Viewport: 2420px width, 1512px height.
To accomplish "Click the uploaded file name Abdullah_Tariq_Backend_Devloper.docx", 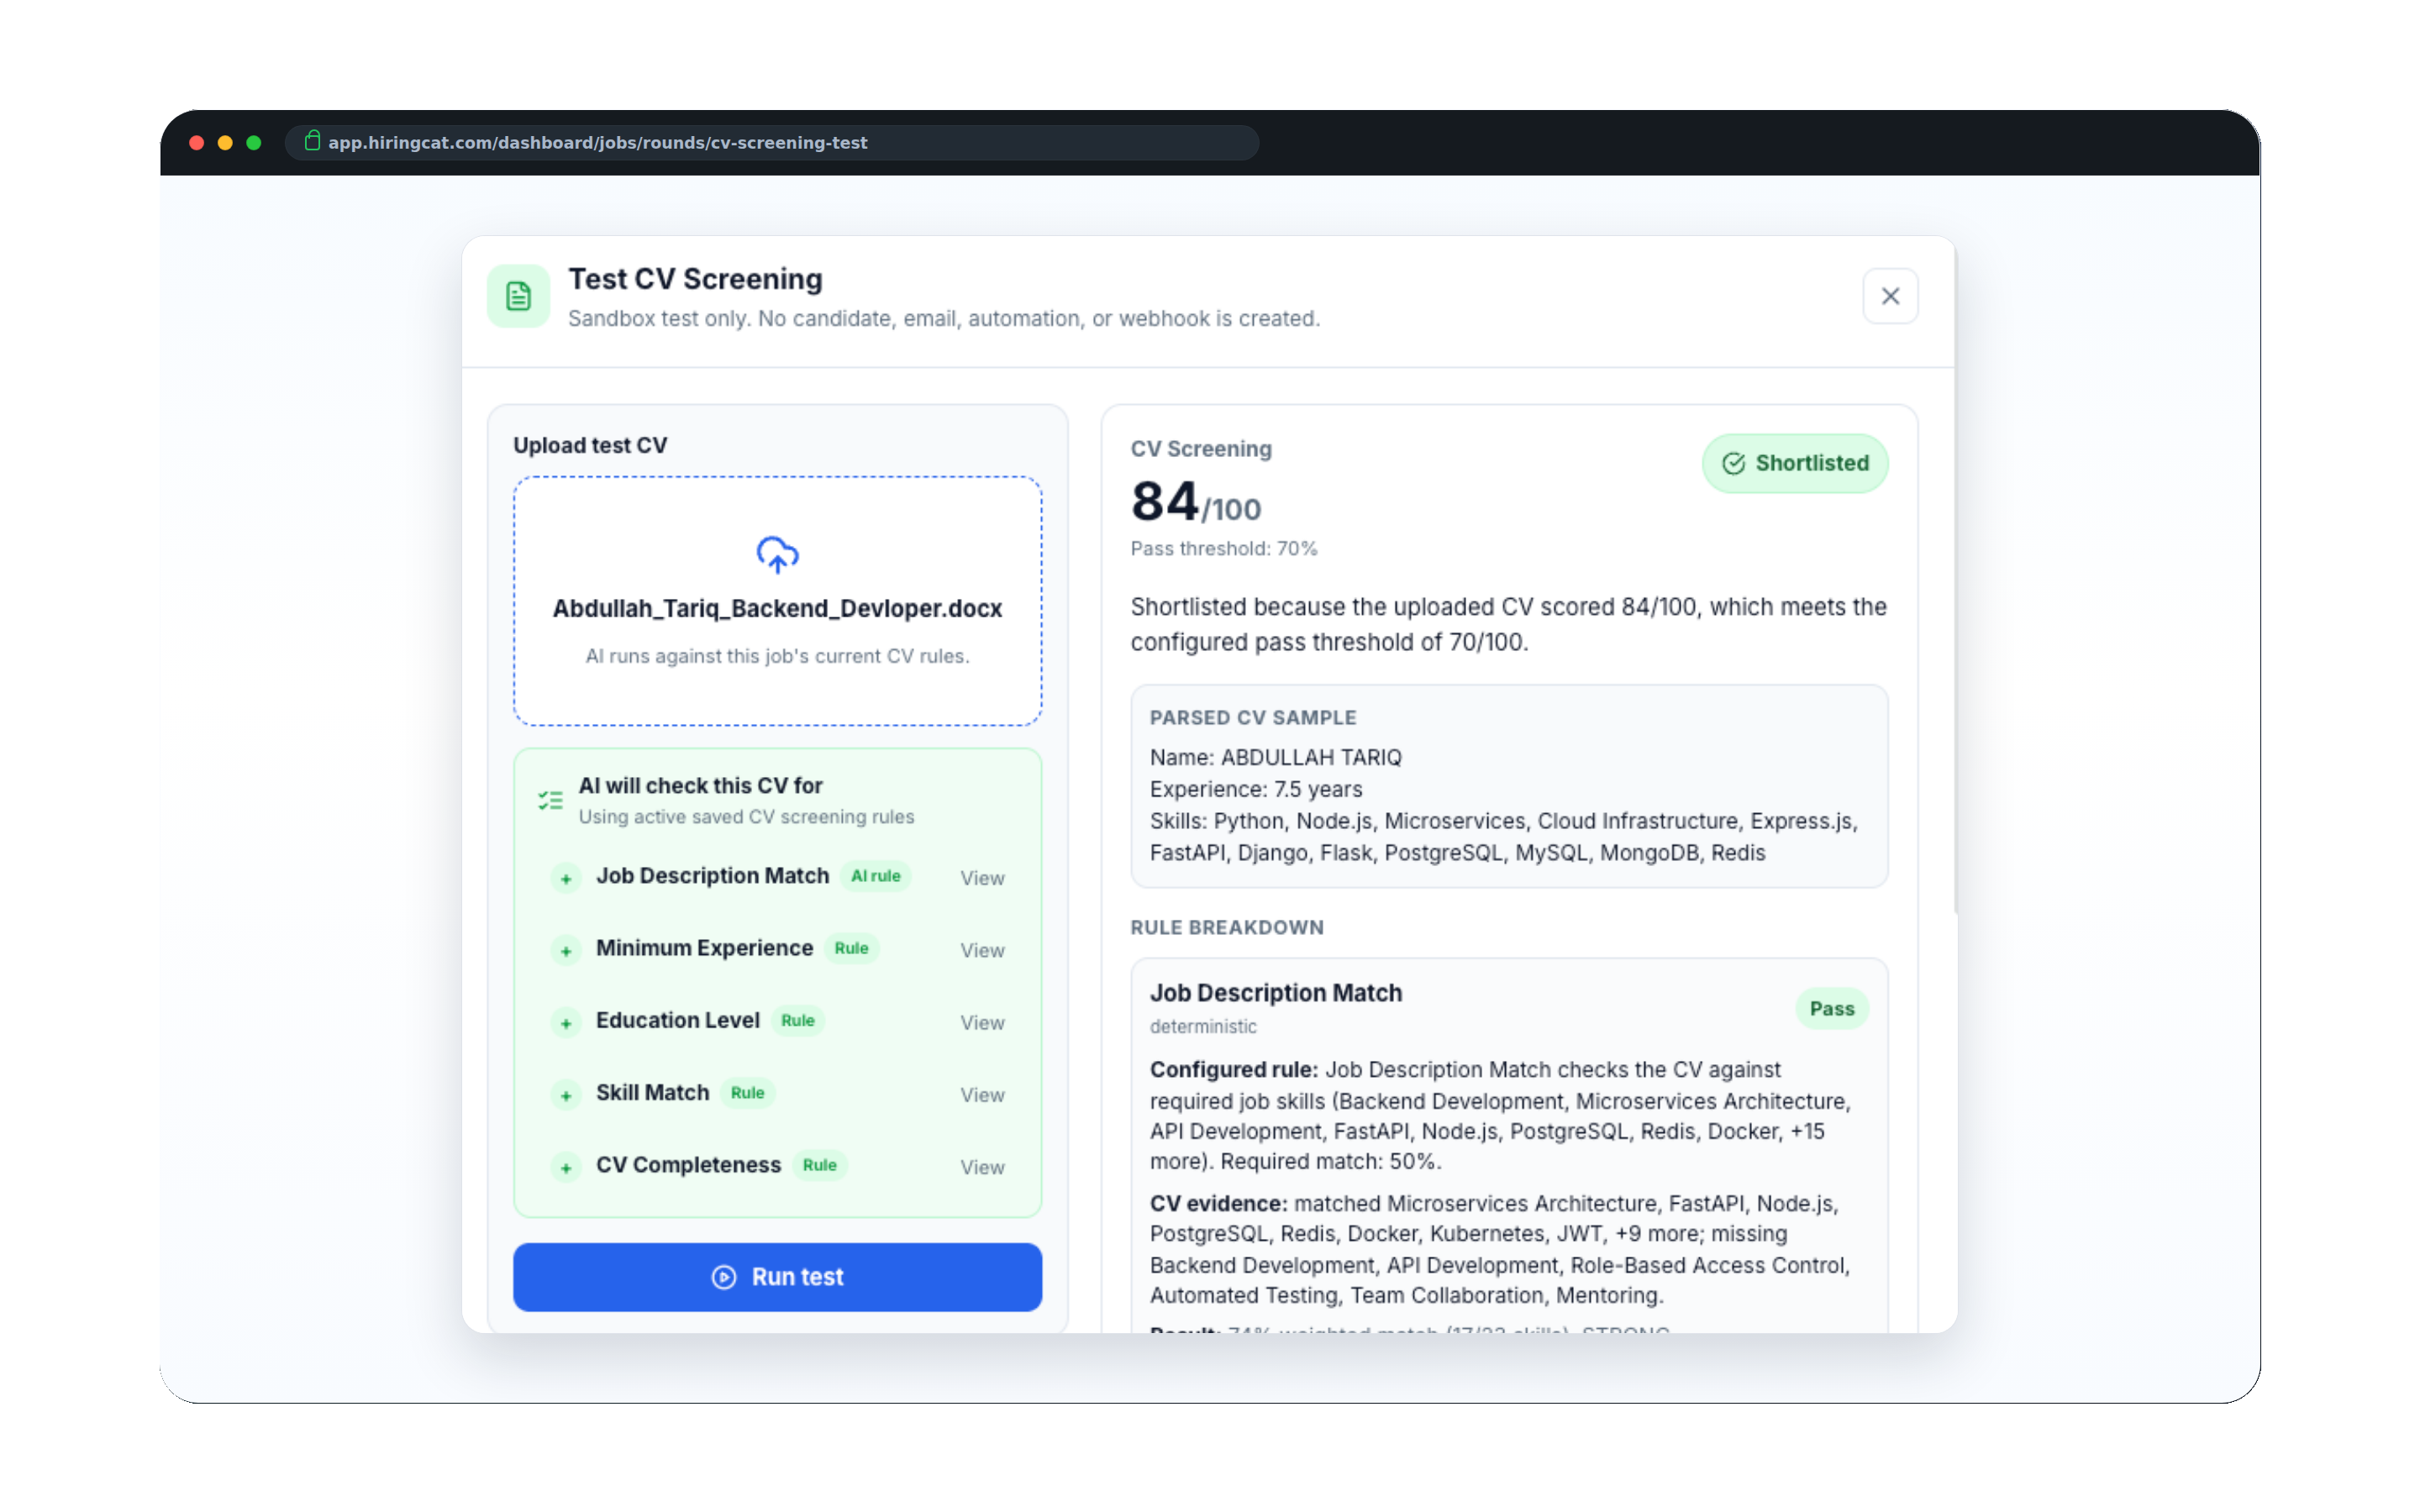I will 777,608.
